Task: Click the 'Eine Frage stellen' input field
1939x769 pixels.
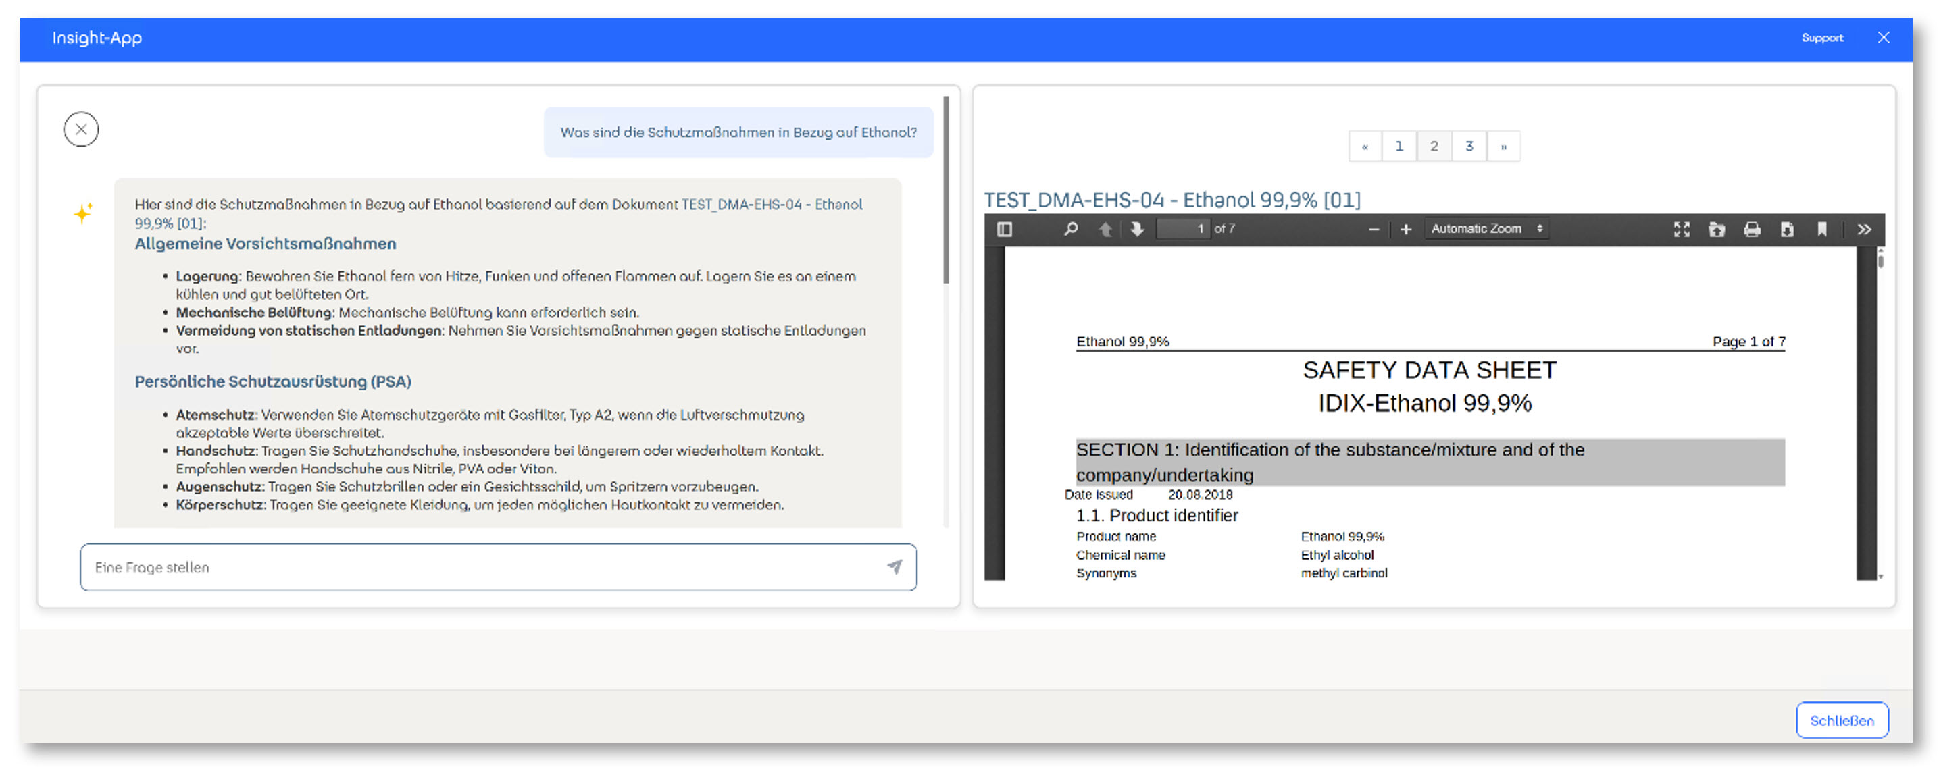Action: (482, 566)
